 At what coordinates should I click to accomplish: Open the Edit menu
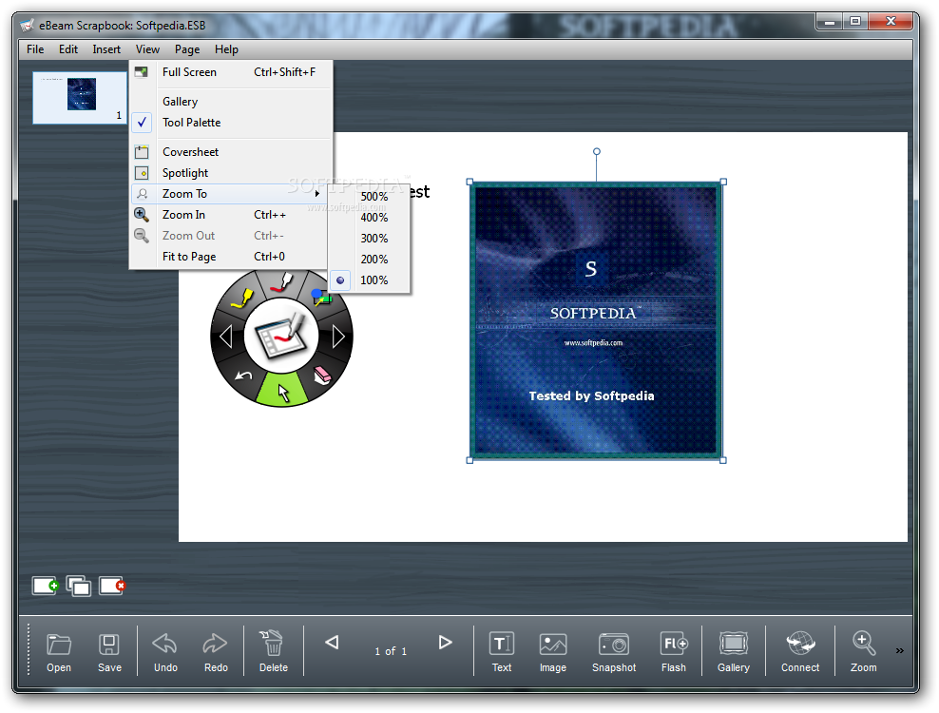tap(68, 49)
